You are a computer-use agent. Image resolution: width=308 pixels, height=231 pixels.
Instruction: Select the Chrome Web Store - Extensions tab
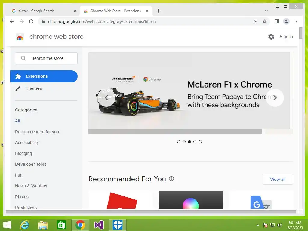click(115, 11)
